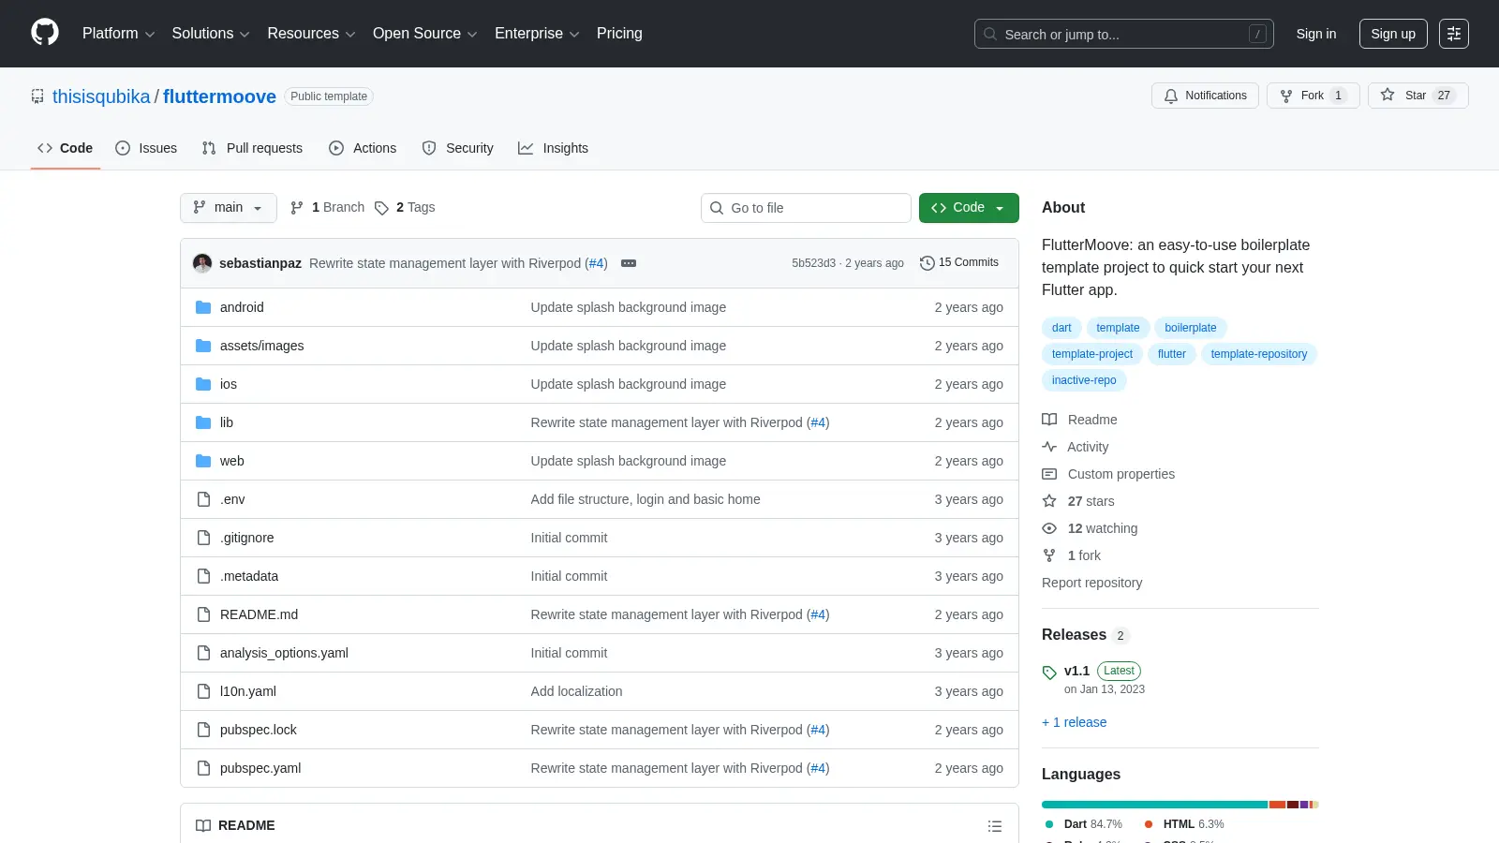Click the book icon beside README heading
The width and height of the screenshot is (1499, 843).
(203, 825)
